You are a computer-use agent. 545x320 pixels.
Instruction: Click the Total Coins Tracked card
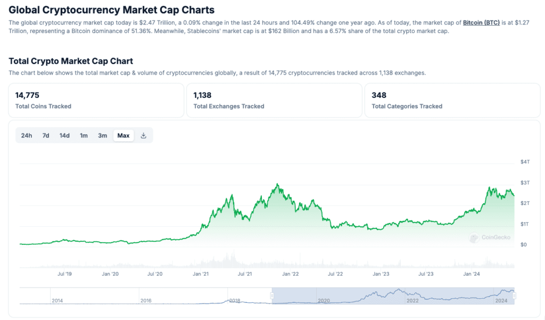point(96,100)
